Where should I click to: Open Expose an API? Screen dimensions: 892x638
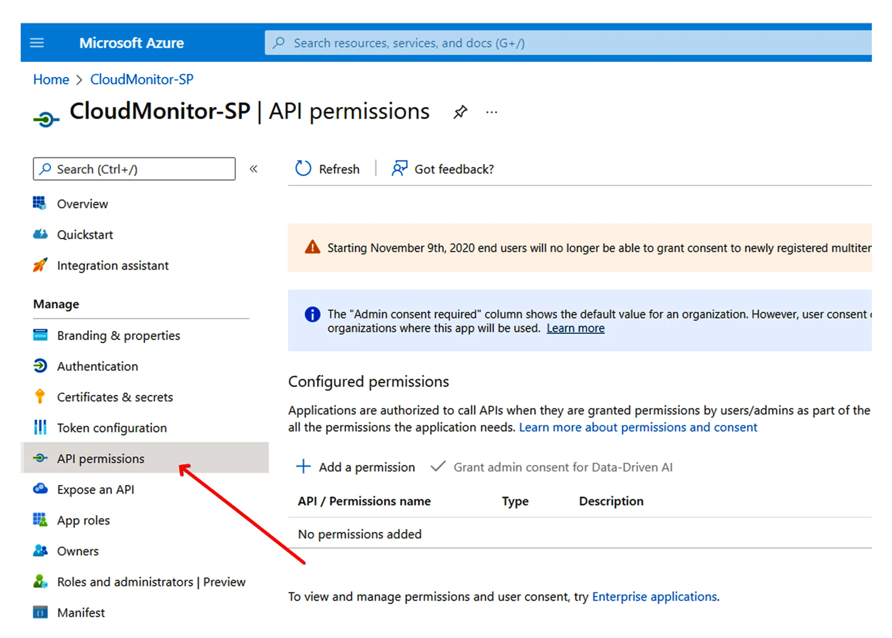click(x=96, y=489)
